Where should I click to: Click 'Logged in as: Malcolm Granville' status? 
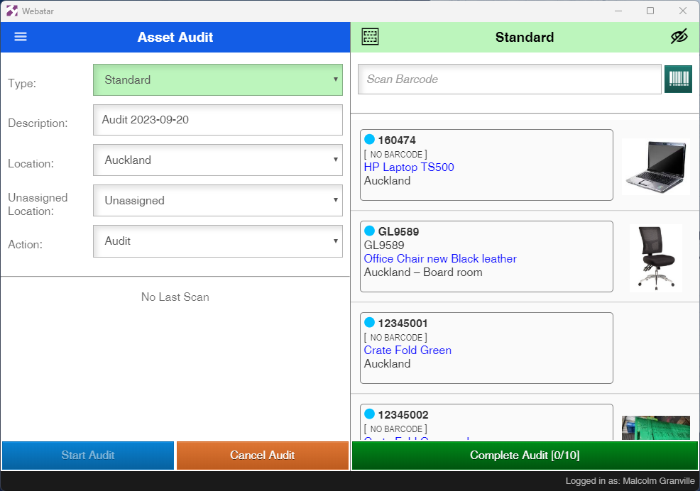coord(630,481)
